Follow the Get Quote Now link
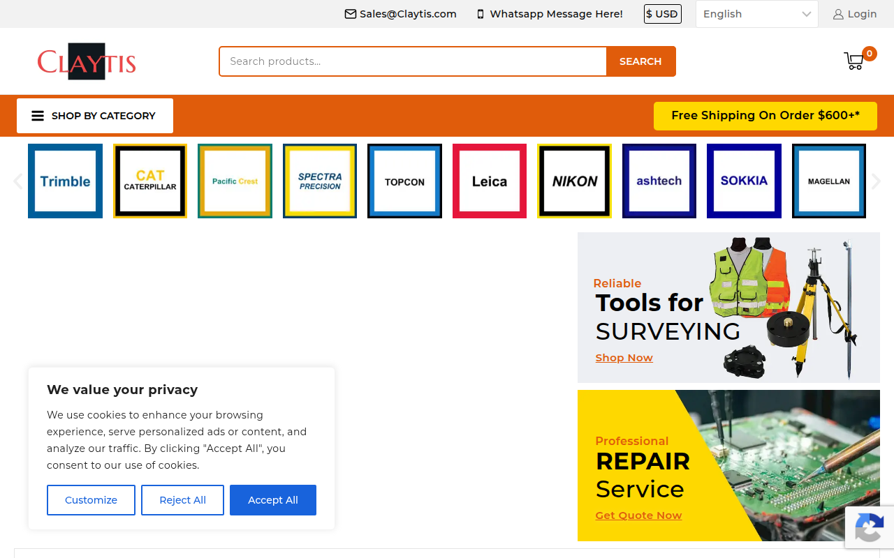 click(638, 515)
